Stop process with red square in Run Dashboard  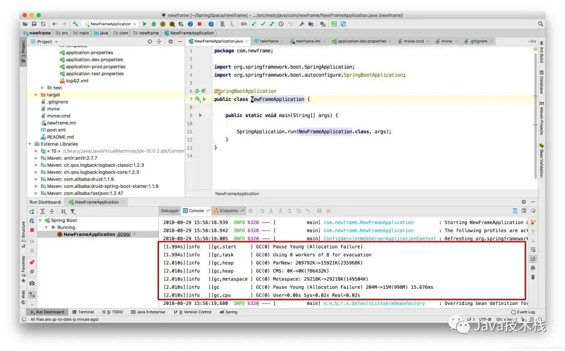tap(32, 230)
